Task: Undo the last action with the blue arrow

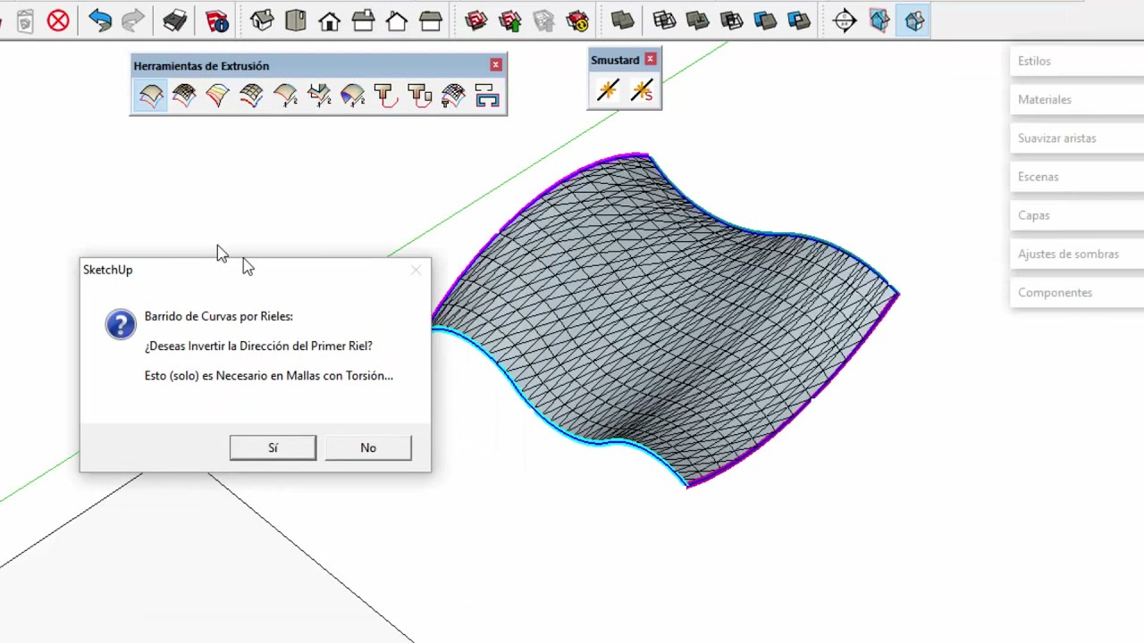Action: click(100, 21)
